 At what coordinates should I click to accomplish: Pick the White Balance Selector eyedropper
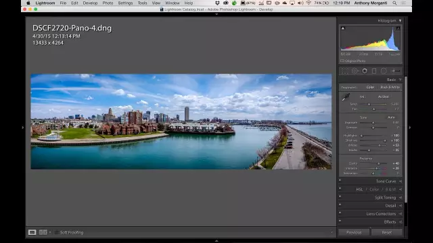(346, 97)
